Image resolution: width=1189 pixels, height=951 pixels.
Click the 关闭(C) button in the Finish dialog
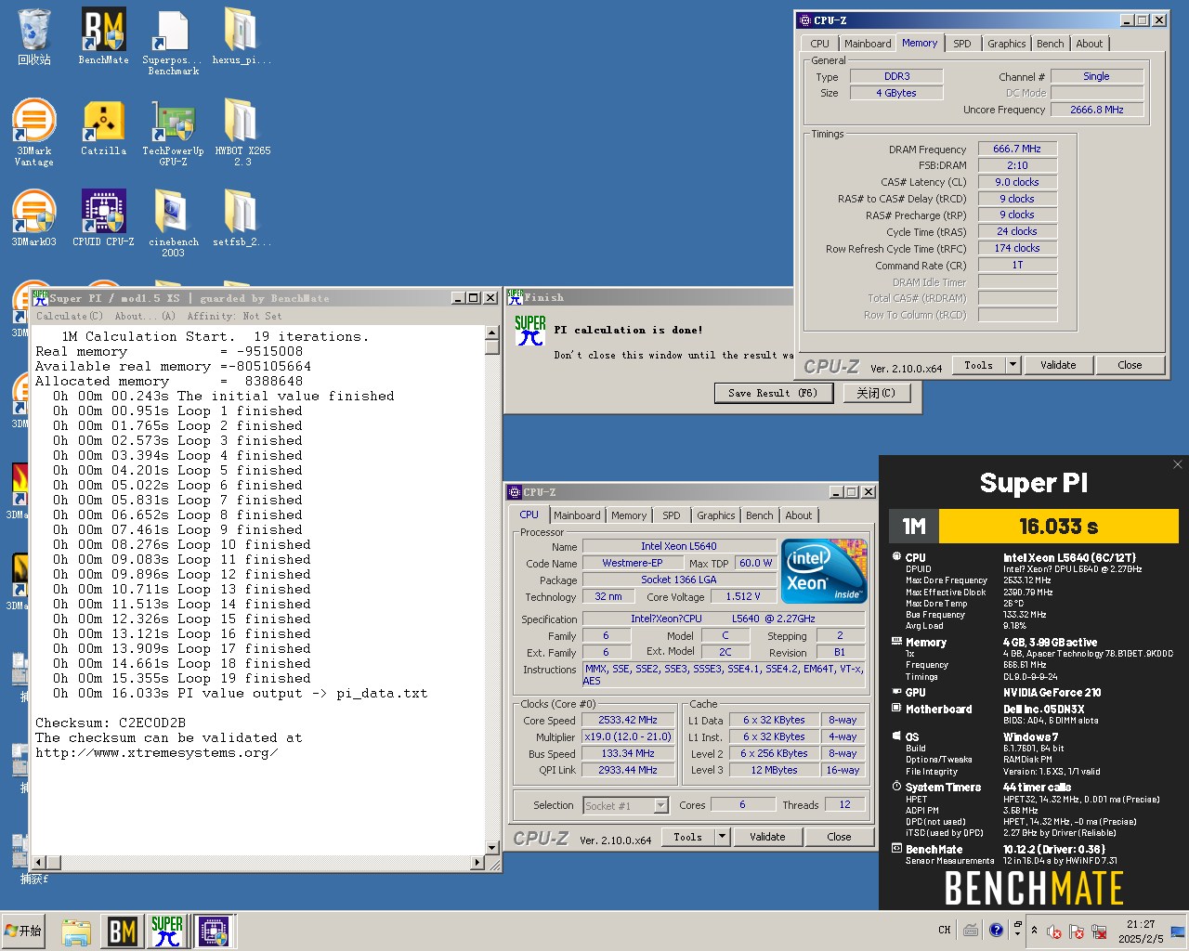[x=876, y=393]
